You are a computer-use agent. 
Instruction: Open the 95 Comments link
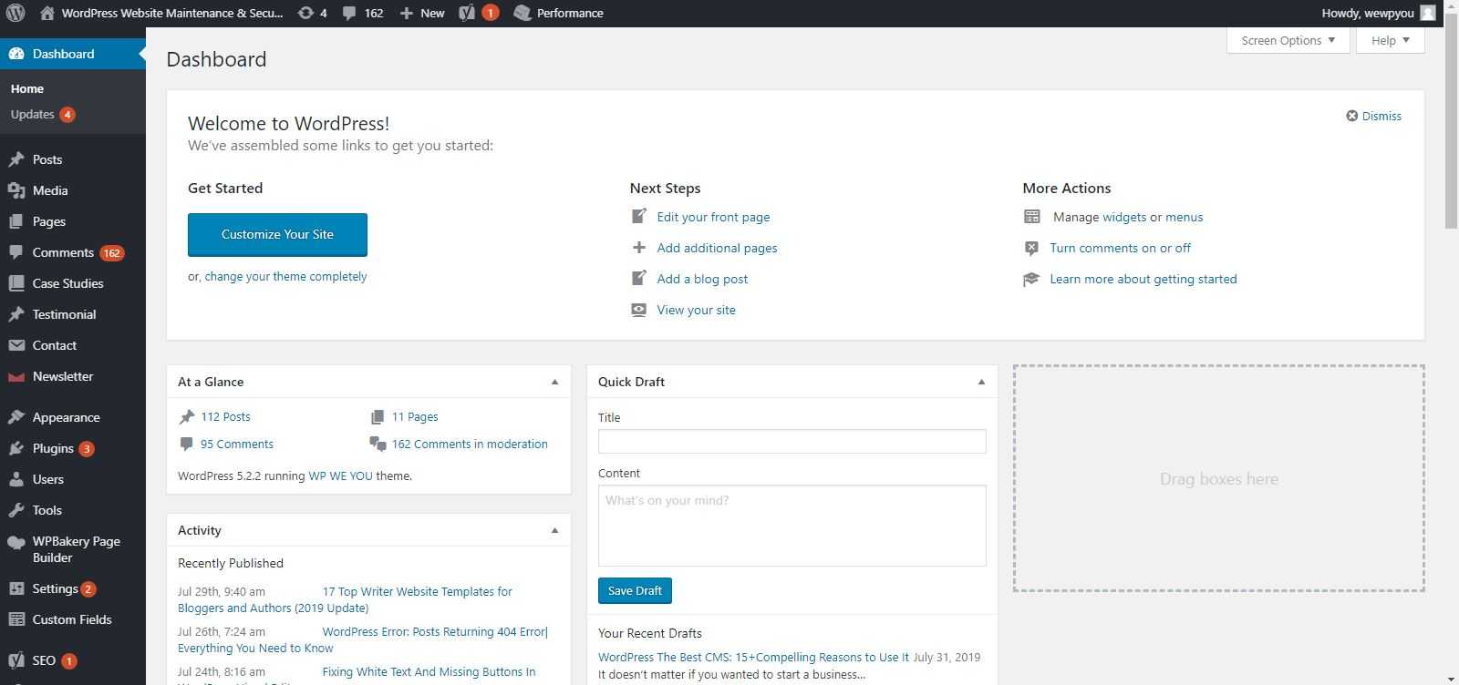point(237,444)
